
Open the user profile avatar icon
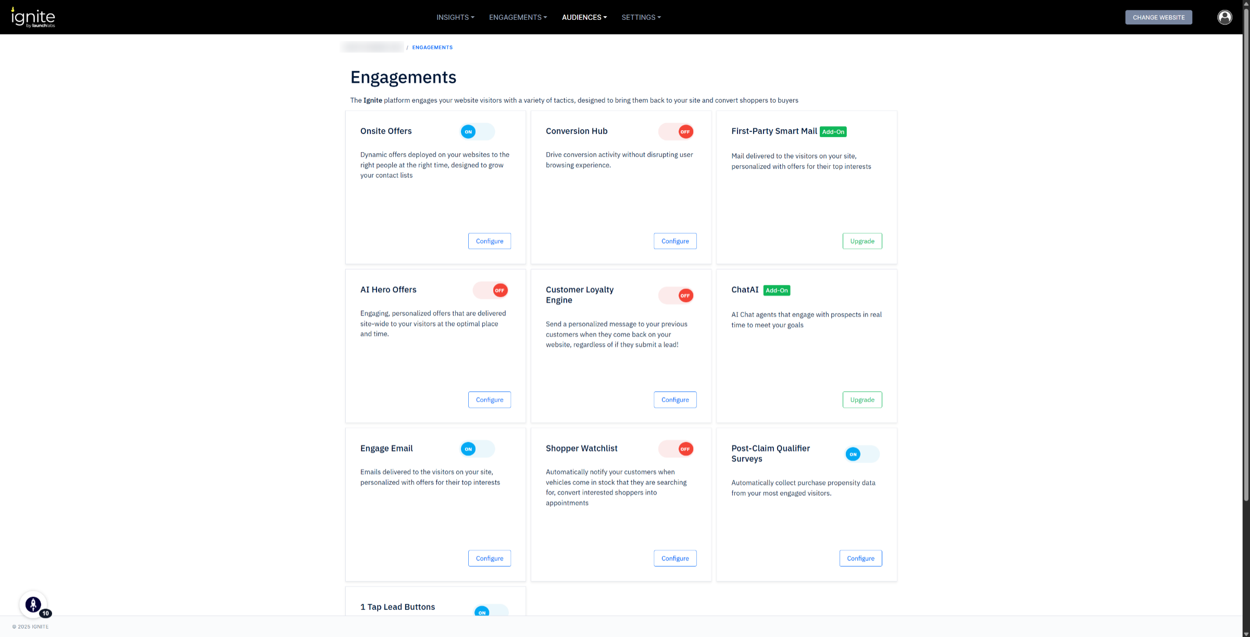tap(1224, 17)
